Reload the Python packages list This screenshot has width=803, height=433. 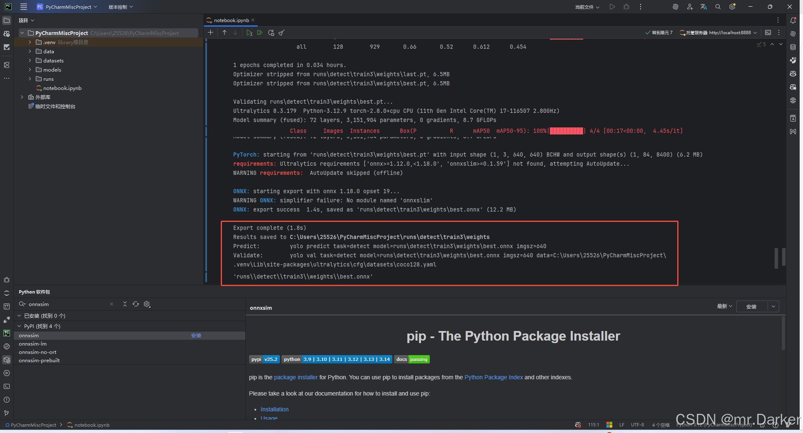(x=136, y=304)
